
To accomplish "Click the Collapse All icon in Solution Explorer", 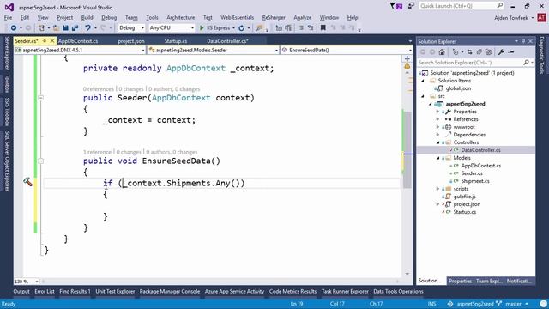I will (x=479, y=52).
